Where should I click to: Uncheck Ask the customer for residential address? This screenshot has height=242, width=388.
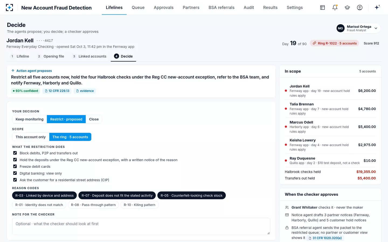pos(15,180)
